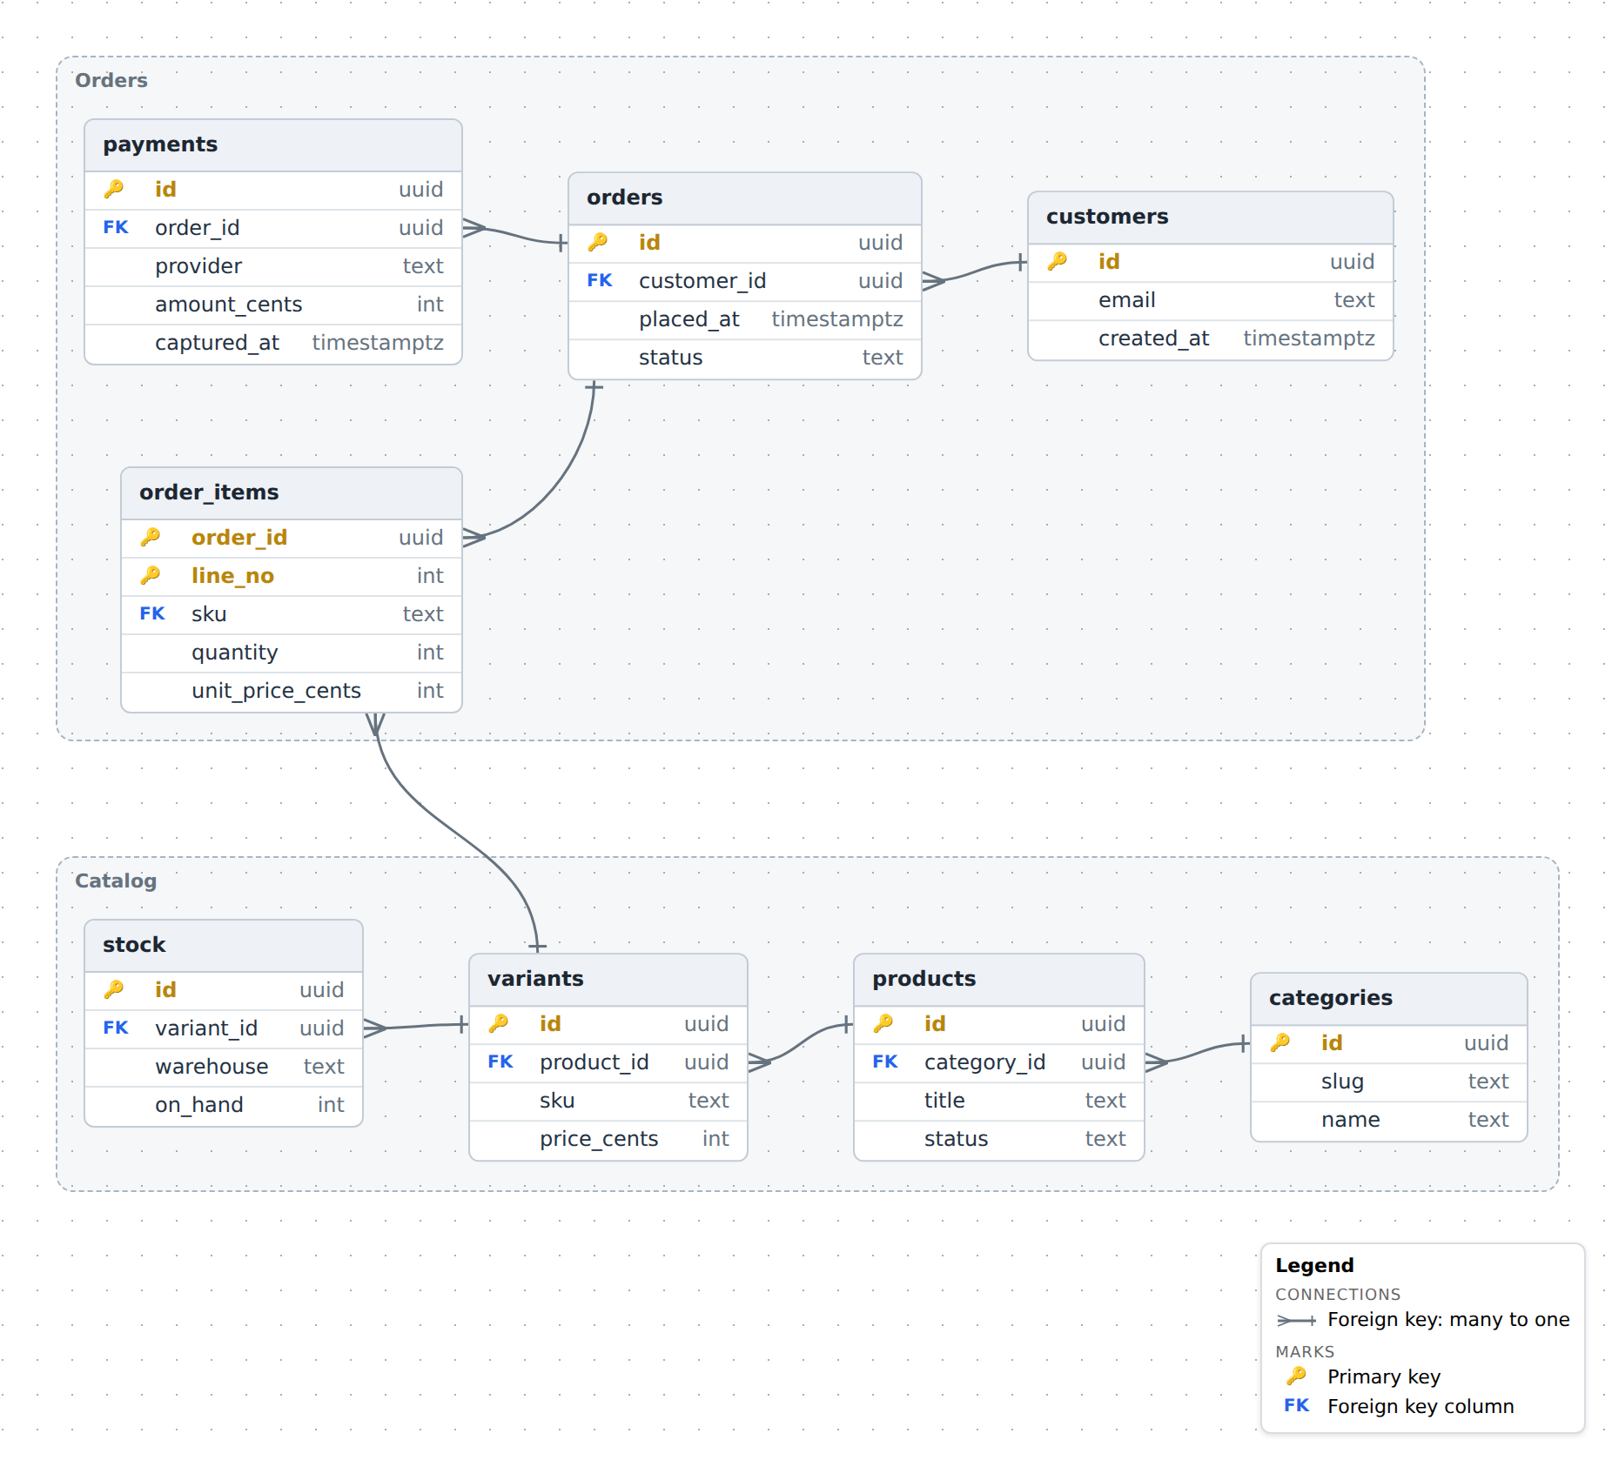Click the primary key icon in payments id row
The height and width of the screenshot is (1460, 1612).
[x=114, y=189]
